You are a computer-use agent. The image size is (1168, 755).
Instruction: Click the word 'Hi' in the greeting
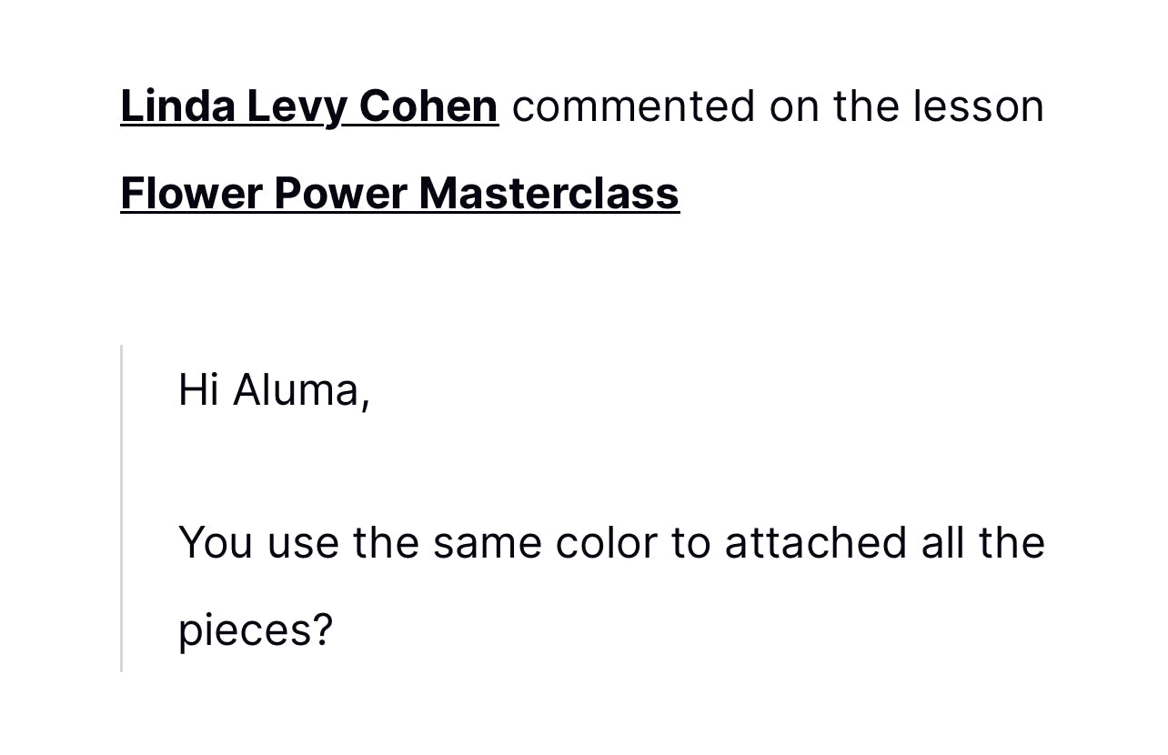(x=197, y=390)
